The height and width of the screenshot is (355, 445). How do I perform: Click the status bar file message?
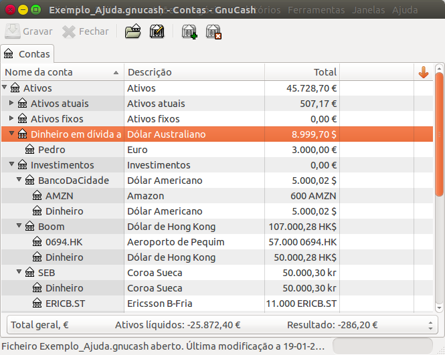pos(163,346)
